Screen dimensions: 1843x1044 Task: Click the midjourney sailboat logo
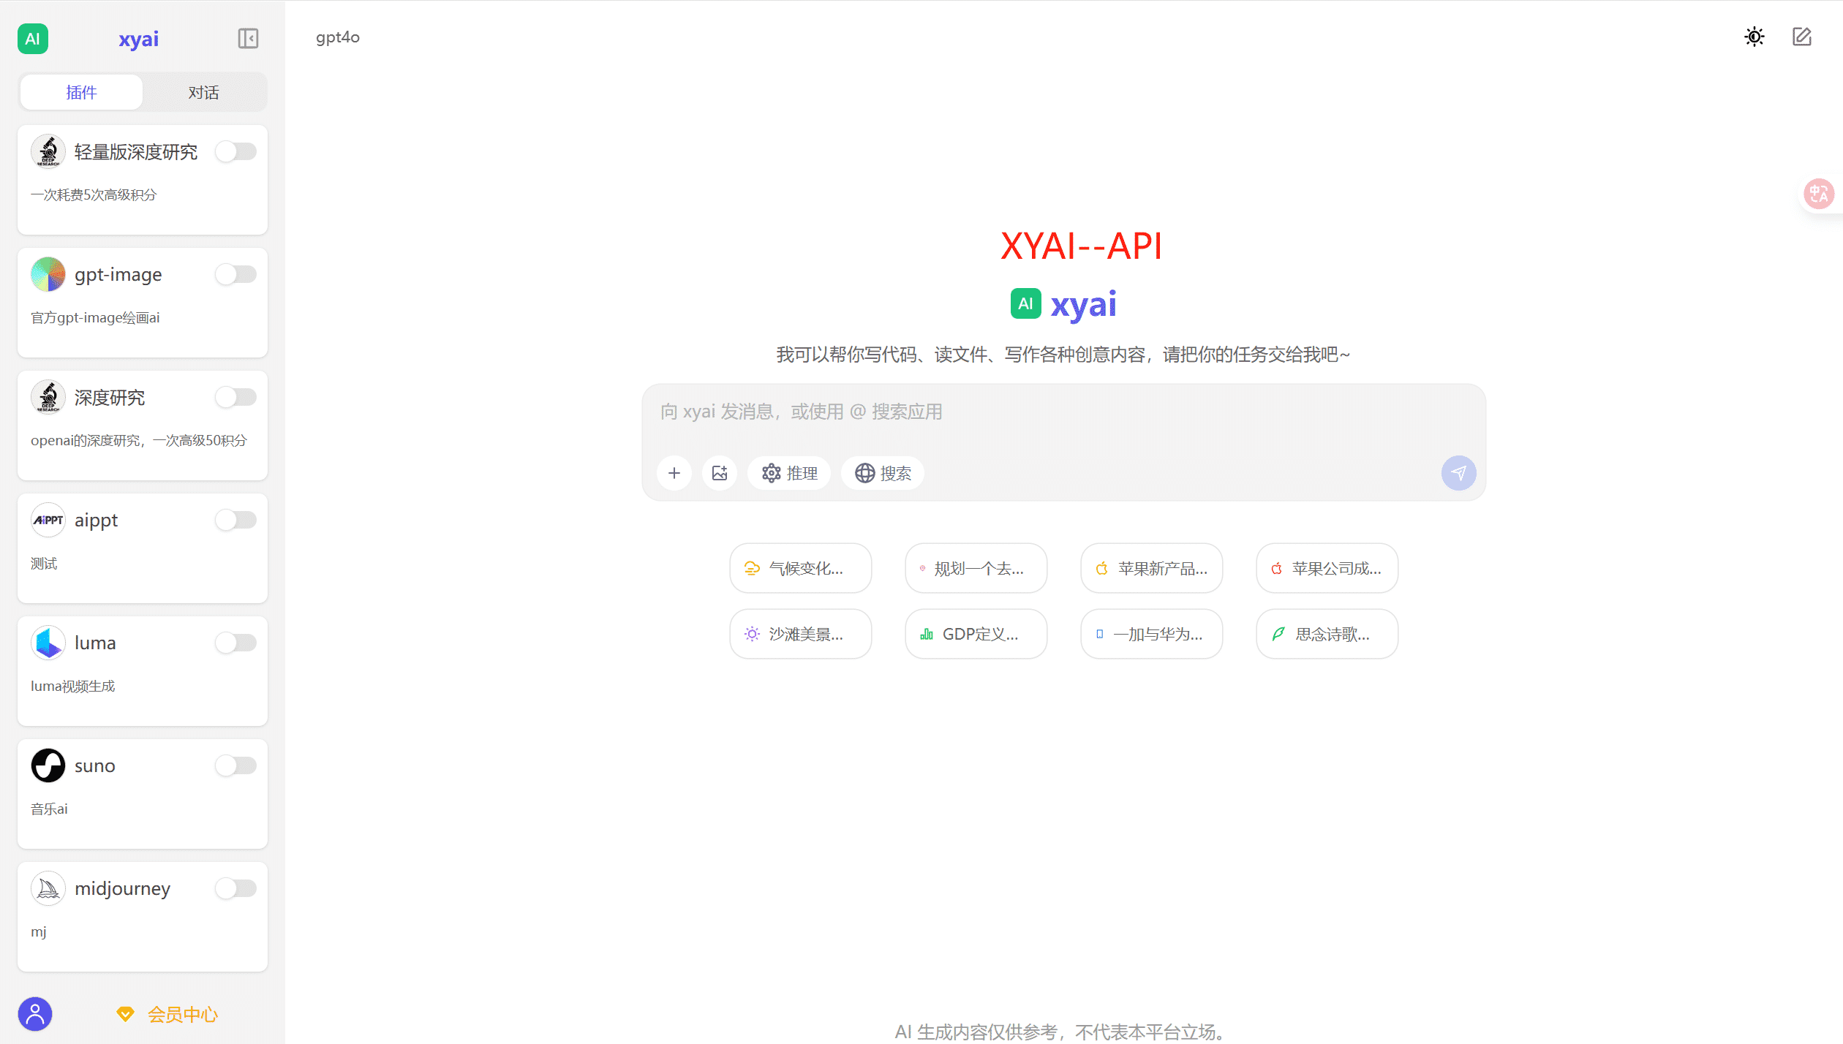(48, 888)
